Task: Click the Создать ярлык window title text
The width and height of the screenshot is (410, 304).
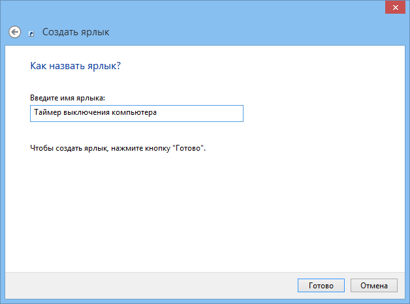Action: [x=76, y=32]
